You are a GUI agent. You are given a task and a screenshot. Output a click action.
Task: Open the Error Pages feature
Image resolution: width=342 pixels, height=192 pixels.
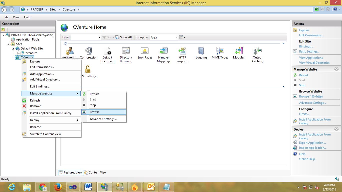pyautogui.click(x=145, y=53)
